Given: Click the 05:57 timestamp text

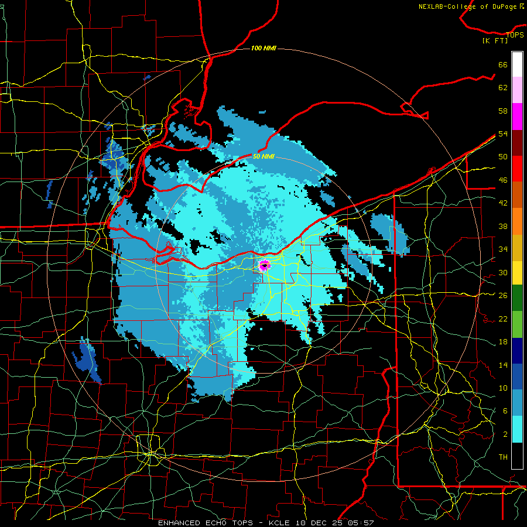Looking at the screenshot, I should pyautogui.click(x=362, y=523).
